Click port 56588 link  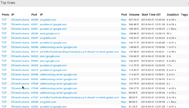click(35, 75)
